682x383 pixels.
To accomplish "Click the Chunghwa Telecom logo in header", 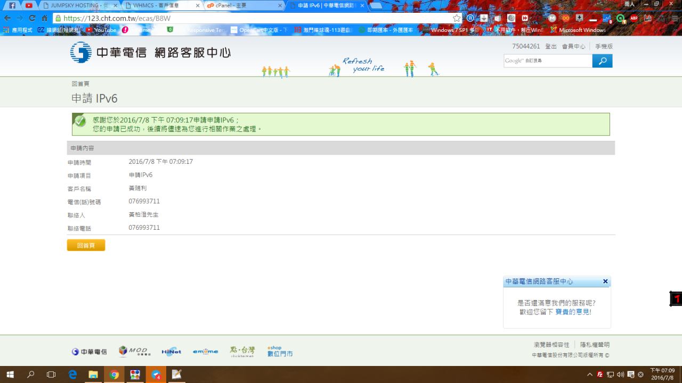I will pos(150,53).
